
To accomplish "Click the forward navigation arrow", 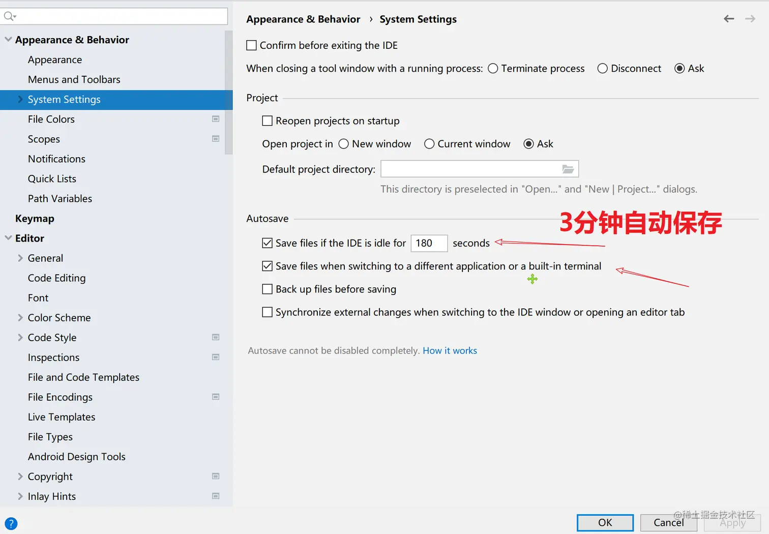I will click(x=750, y=19).
